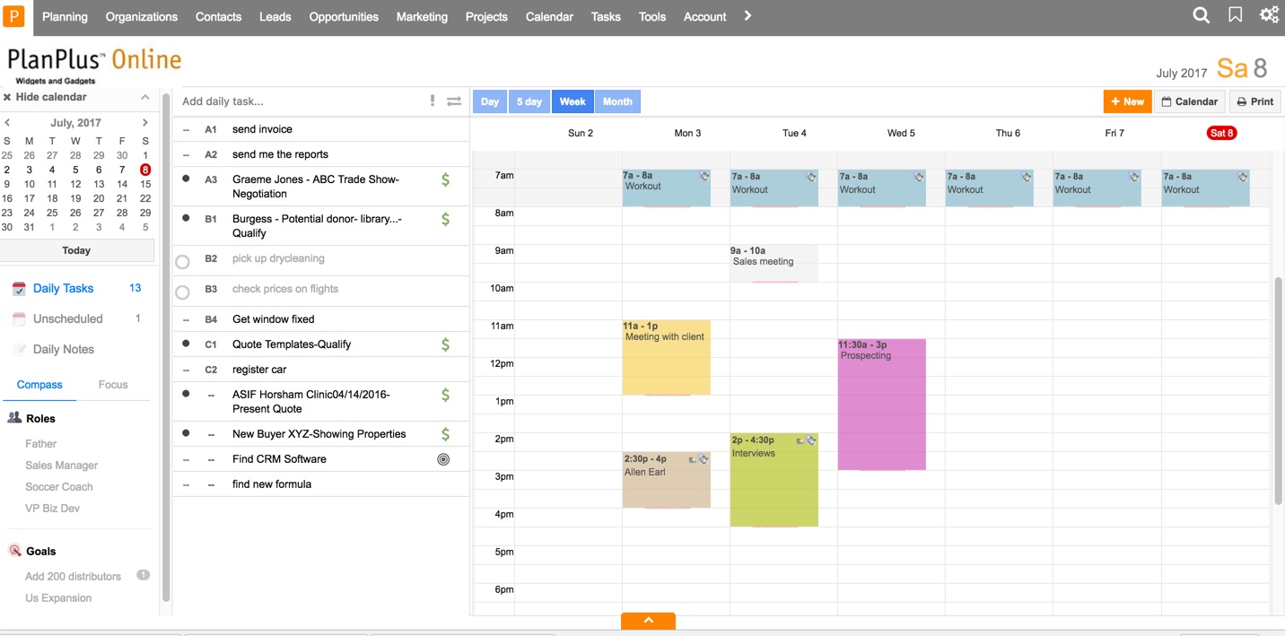Click the exclamation priority icon
This screenshot has height=636, width=1285.
coord(433,101)
